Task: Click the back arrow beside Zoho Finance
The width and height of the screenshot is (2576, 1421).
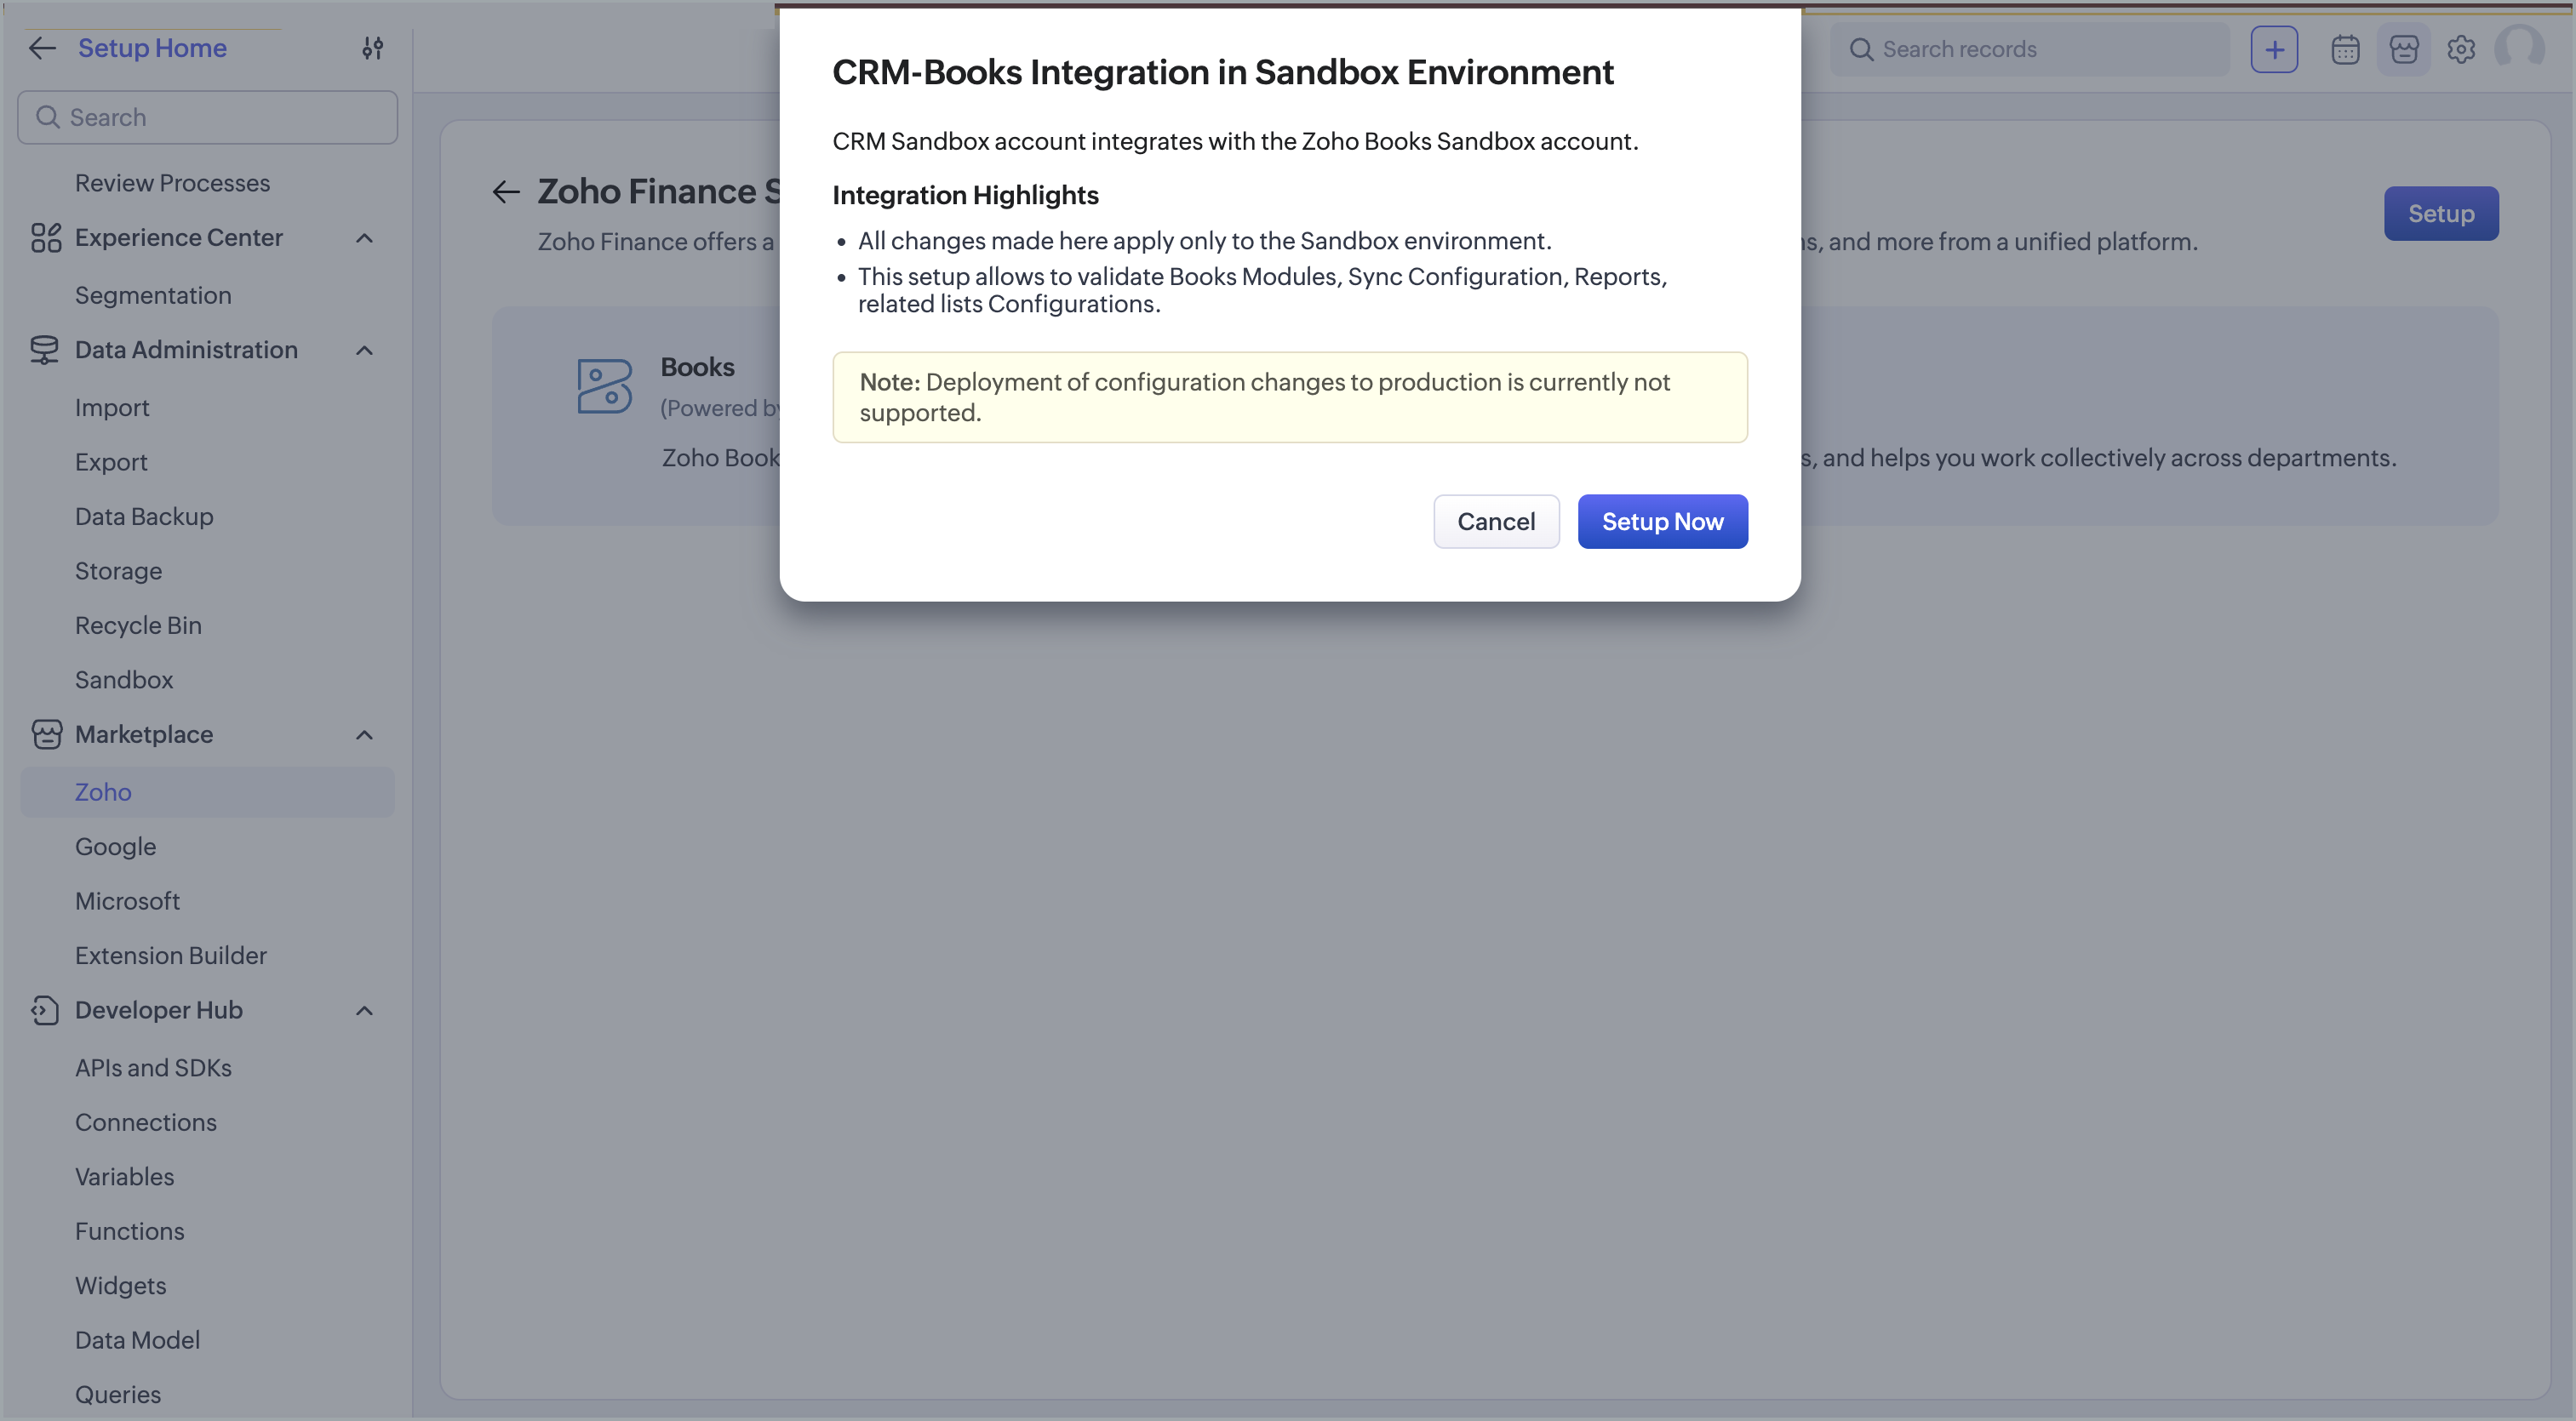Action: point(506,191)
